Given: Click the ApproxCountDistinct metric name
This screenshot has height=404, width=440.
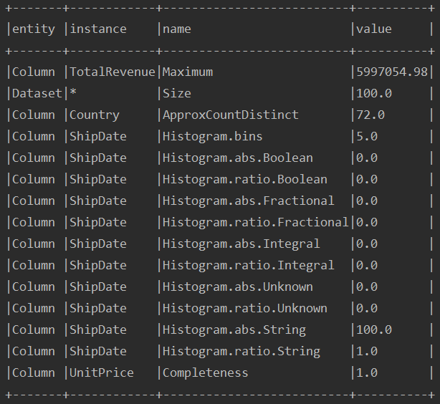Looking at the screenshot, I should coord(230,115).
